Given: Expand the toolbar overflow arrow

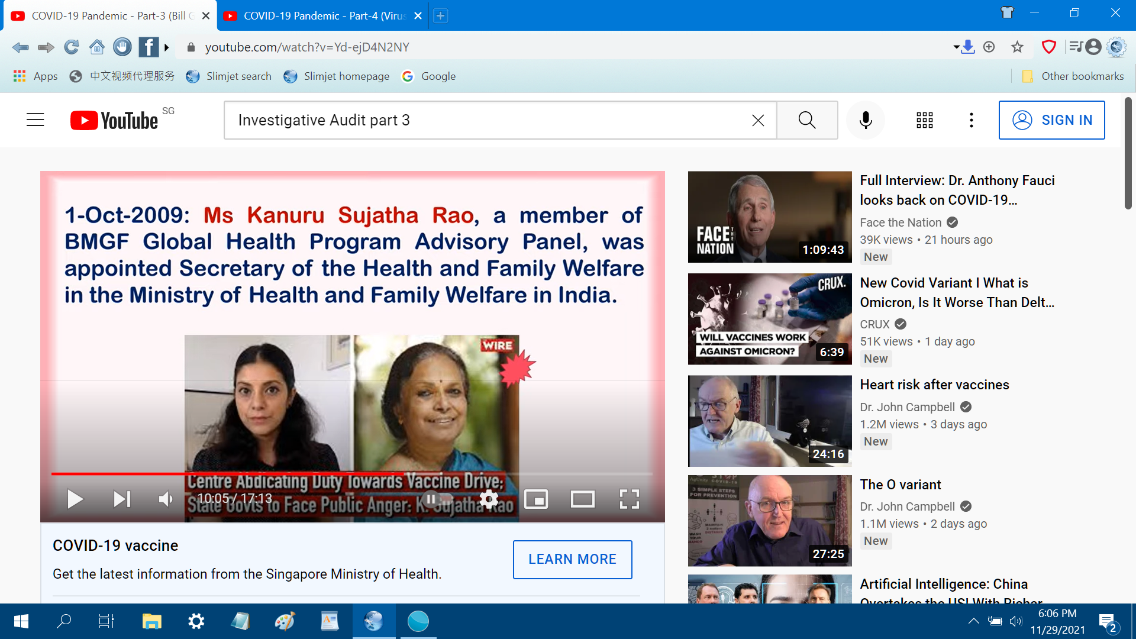Looking at the screenshot, I should 167,47.
